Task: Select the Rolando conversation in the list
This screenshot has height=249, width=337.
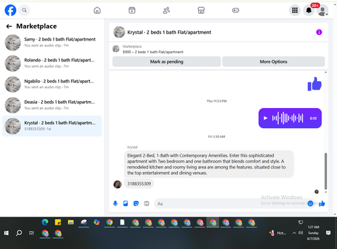Action: [x=52, y=63]
